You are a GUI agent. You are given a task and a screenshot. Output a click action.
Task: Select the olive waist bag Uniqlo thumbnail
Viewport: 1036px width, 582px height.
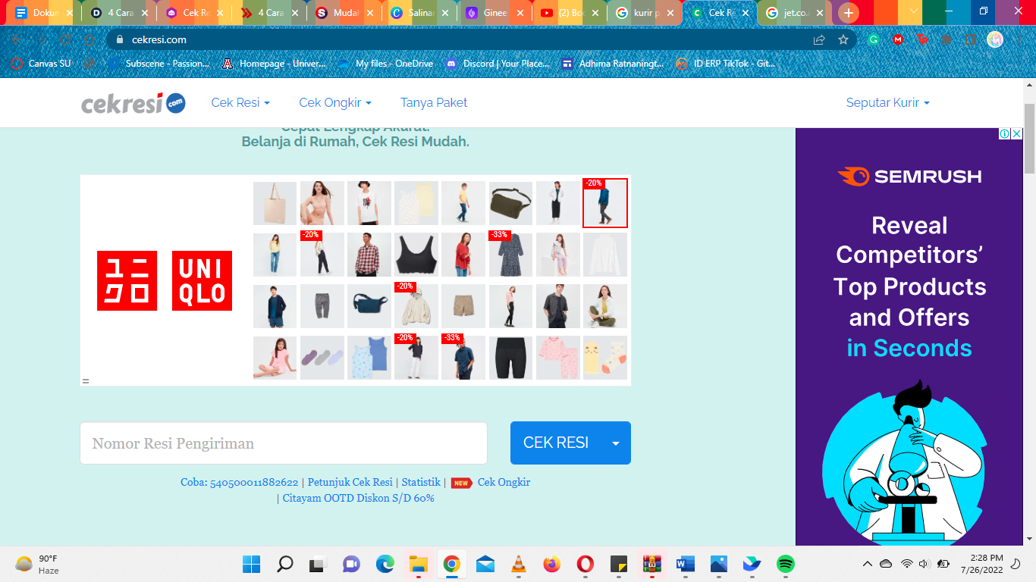510,203
